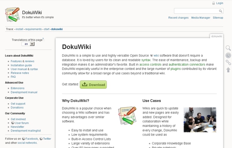This screenshot has width=232, height=148.
Task: Open User manual link
Action: (19, 69)
